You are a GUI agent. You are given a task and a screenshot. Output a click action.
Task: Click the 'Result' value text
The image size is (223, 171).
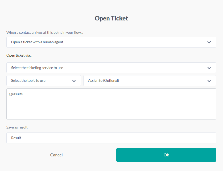(16, 138)
